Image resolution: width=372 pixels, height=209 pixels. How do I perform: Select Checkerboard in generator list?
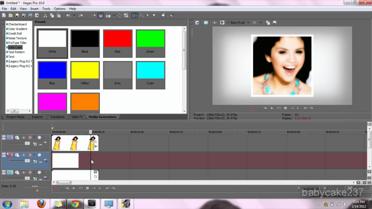(17, 24)
